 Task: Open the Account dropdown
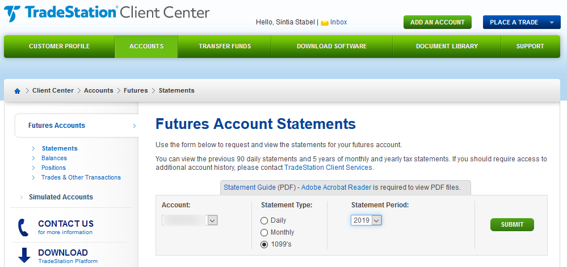(190, 220)
